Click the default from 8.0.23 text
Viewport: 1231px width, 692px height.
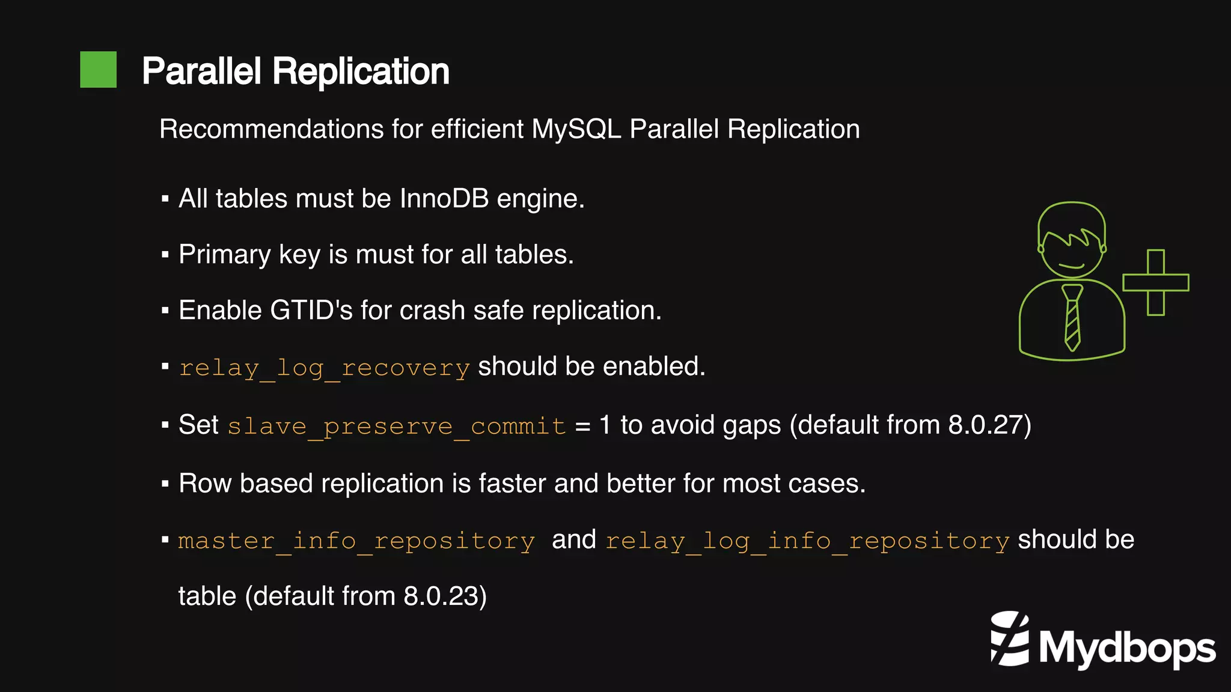tap(332, 596)
